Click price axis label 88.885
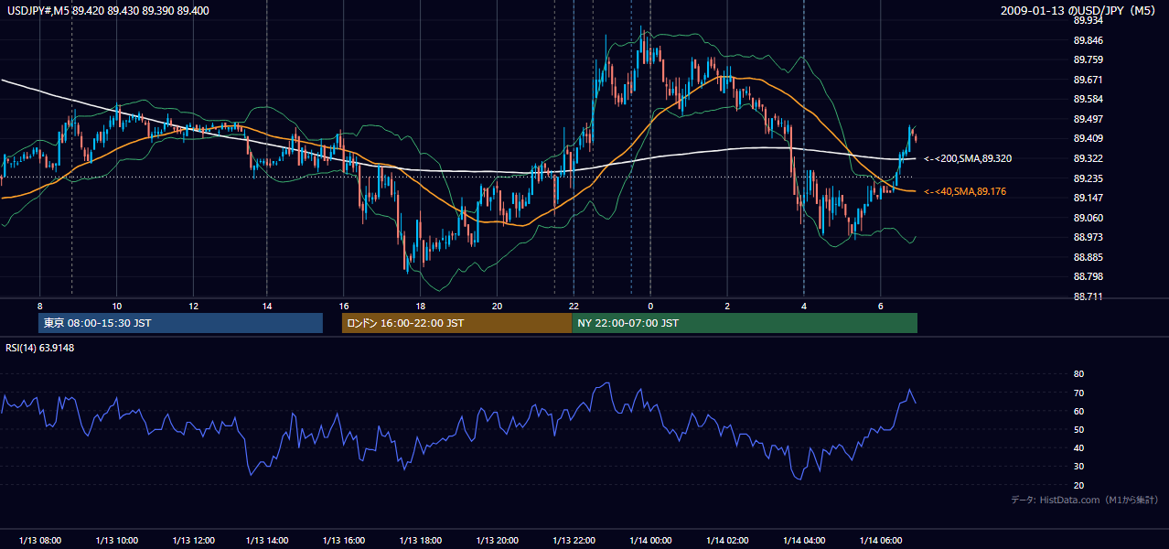 click(1088, 257)
